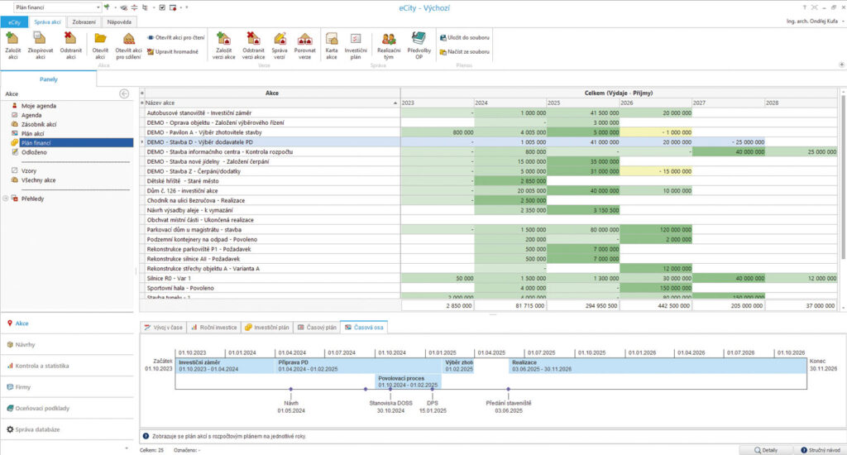847x455 pixels.
Task: Toggle the checkbox icon in quick access toolbar
Action: 161,7
